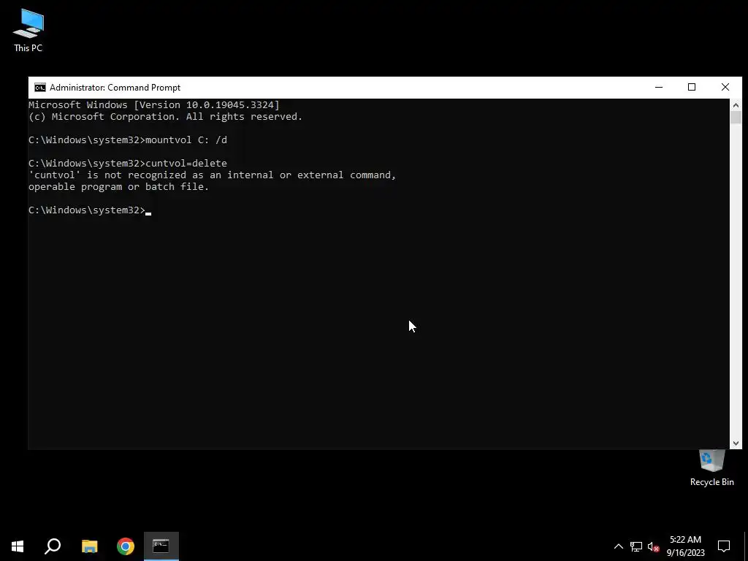Select the Recycle Bin desktop icon

711,468
